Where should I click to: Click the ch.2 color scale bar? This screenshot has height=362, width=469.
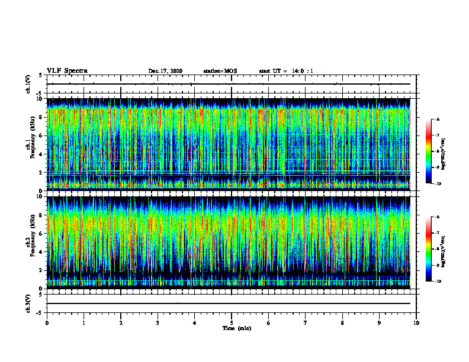pos(429,249)
